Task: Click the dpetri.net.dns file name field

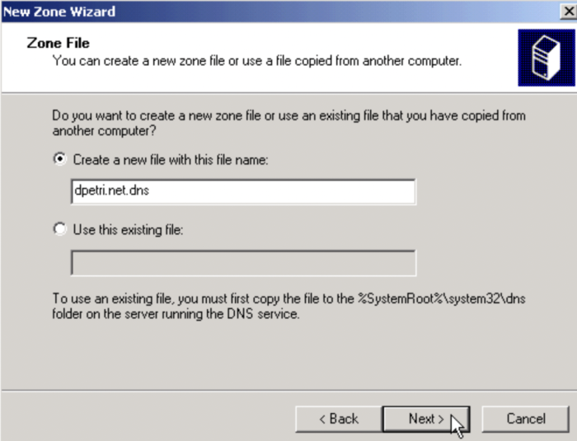Action: (243, 191)
